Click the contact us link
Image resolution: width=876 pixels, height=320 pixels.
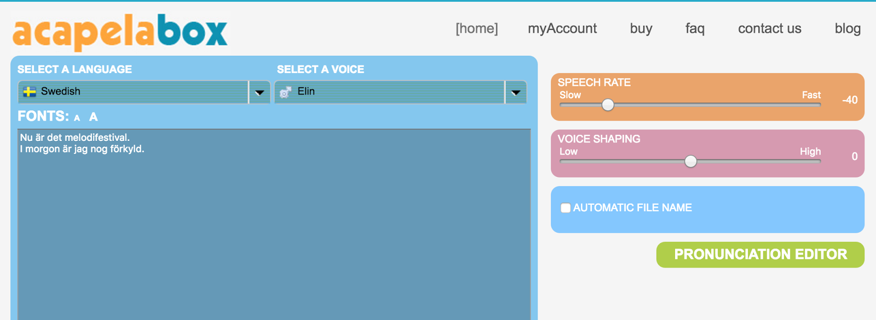pyautogui.click(x=769, y=28)
